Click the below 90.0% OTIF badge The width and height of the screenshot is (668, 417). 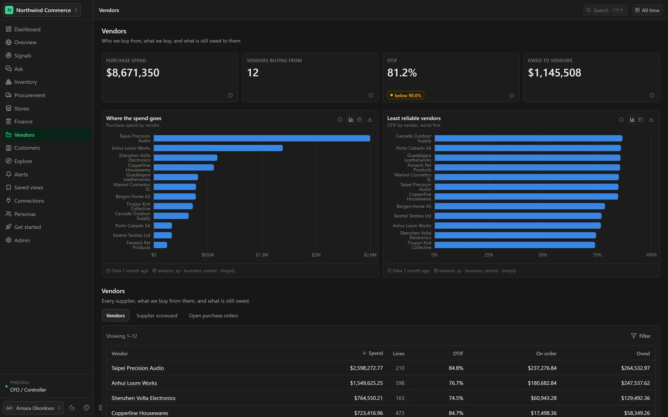(x=406, y=95)
